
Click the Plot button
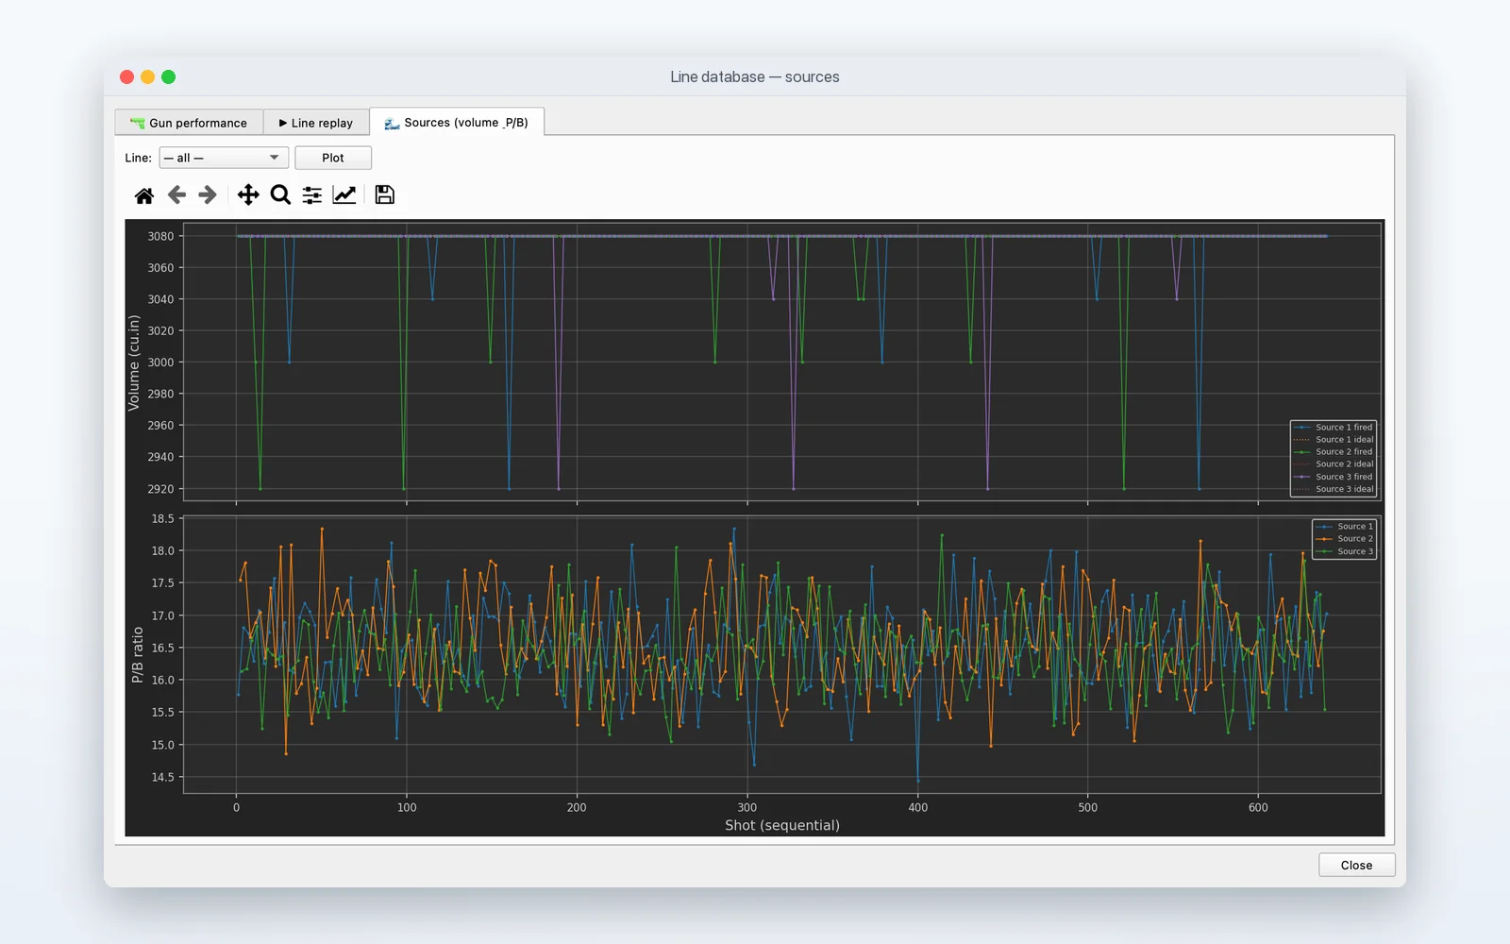pyautogui.click(x=333, y=158)
